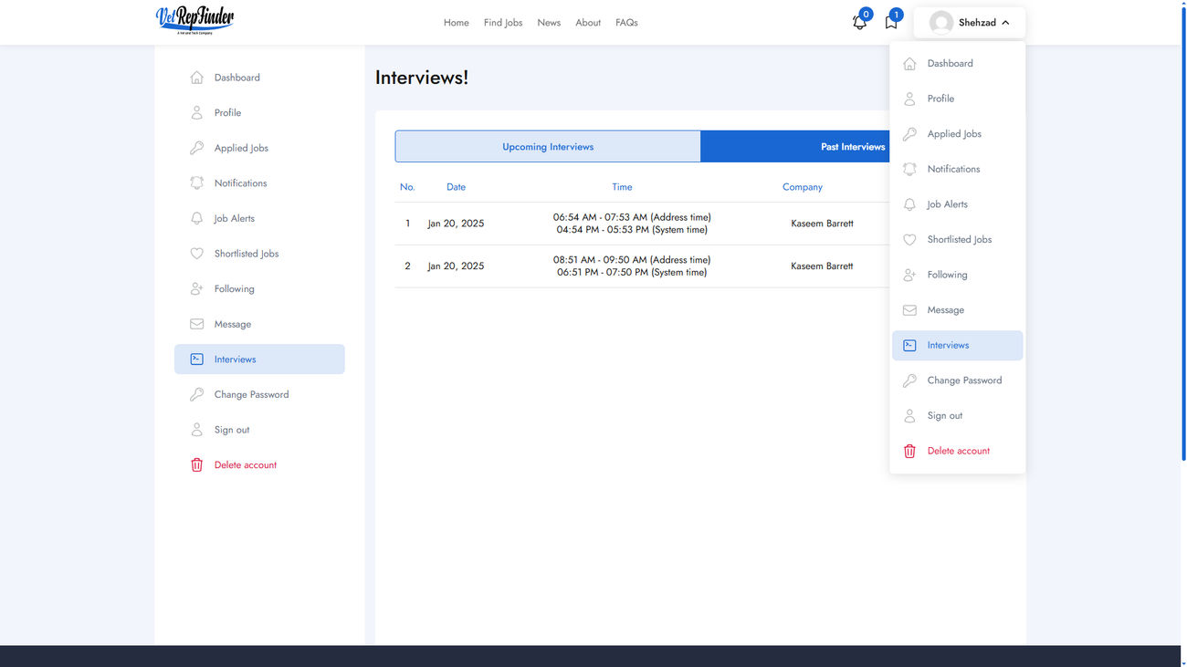Go to the FAQs page
This screenshot has height=667, width=1187.
click(x=626, y=23)
